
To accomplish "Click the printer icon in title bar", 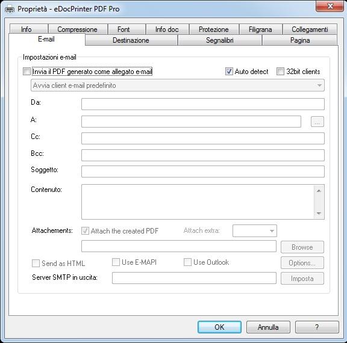I will (x=9, y=10).
